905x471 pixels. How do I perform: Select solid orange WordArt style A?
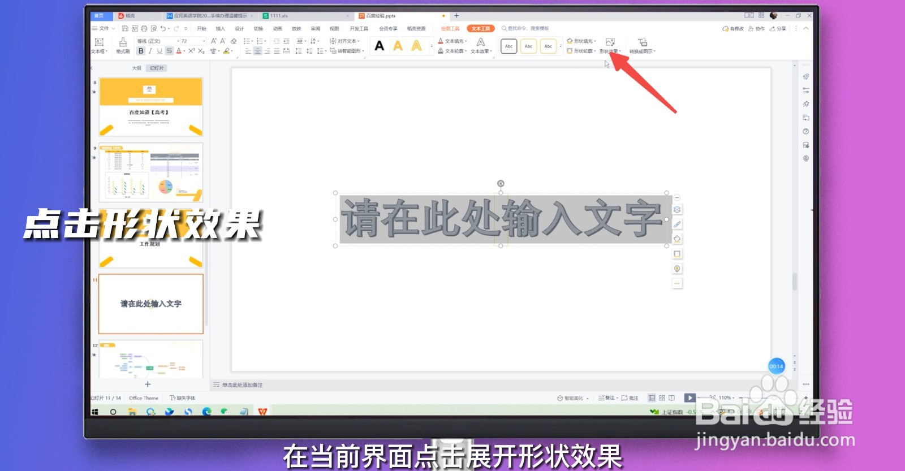(x=398, y=46)
